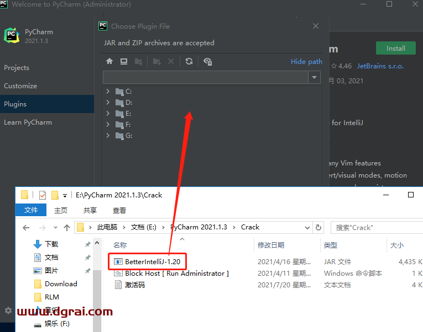The width and height of the screenshot is (423, 332).
Task: Open 娱乐 (F:) drive in navigation pane
Action: 51,323
